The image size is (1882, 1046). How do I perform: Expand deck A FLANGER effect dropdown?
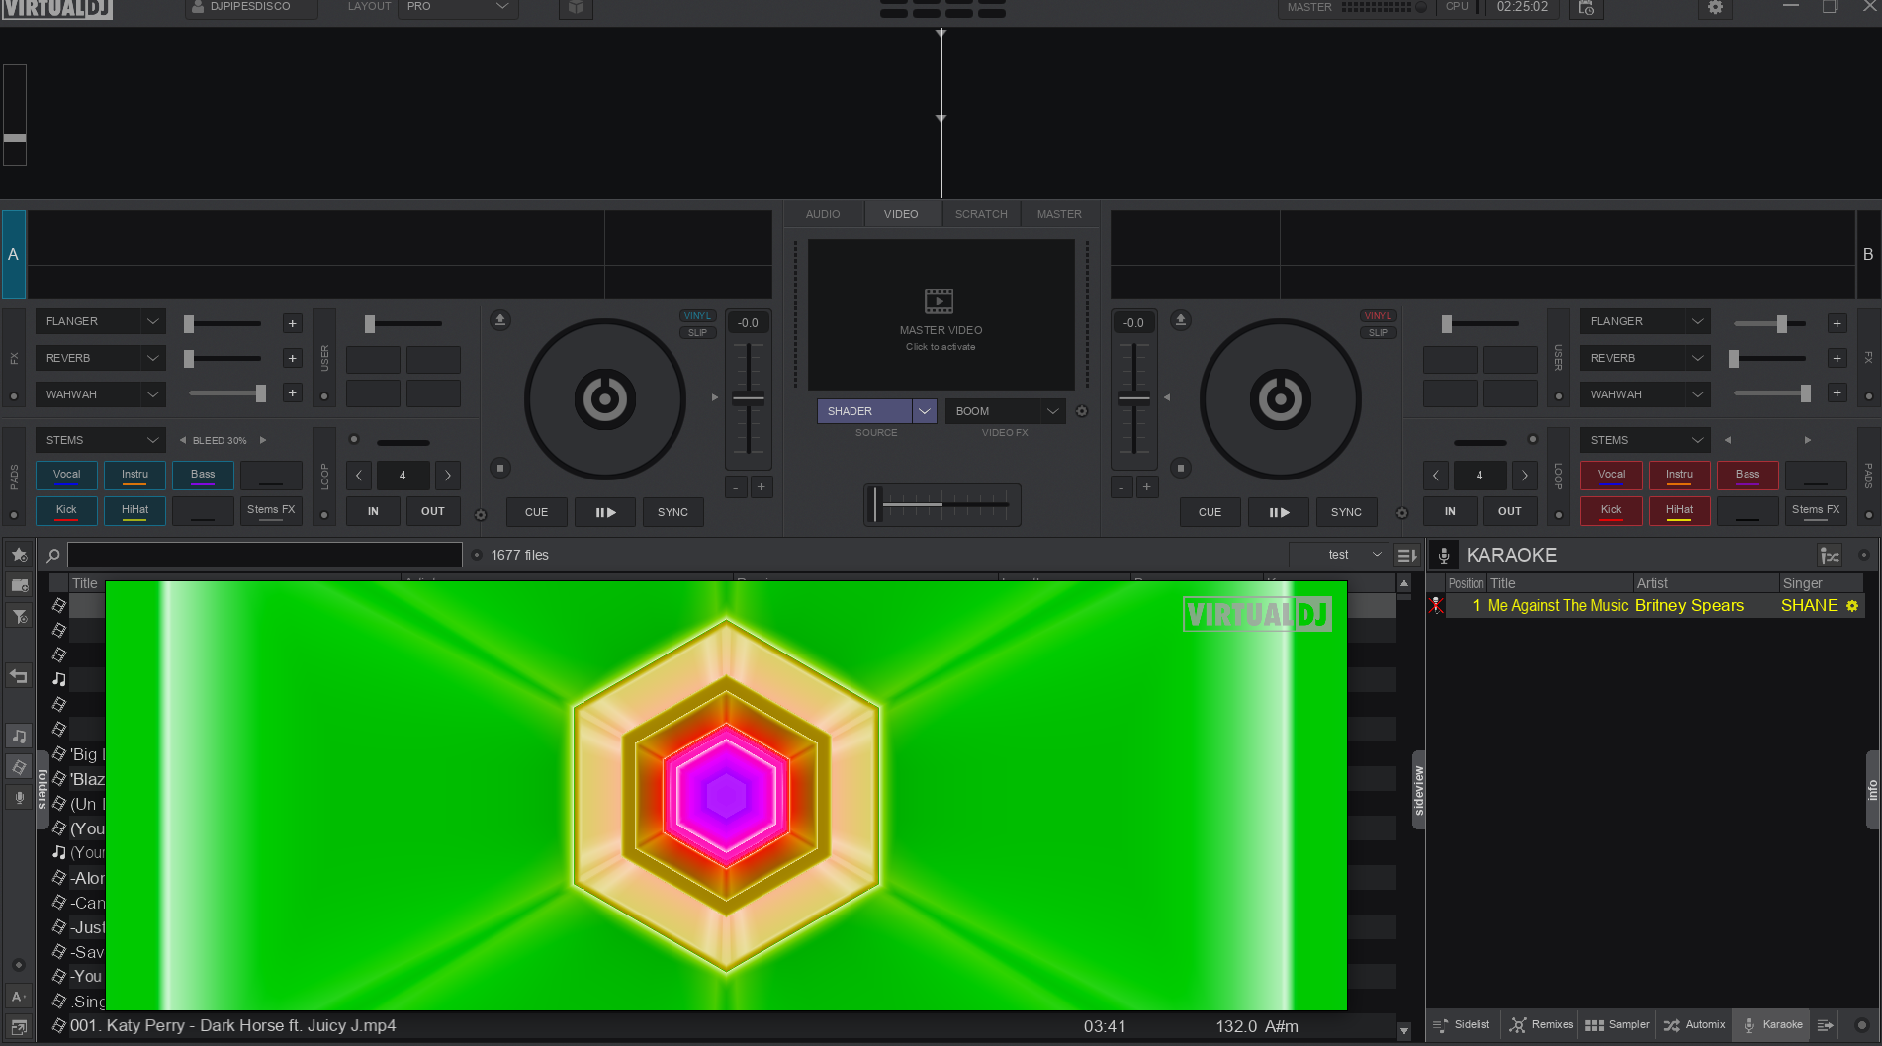(x=152, y=321)
